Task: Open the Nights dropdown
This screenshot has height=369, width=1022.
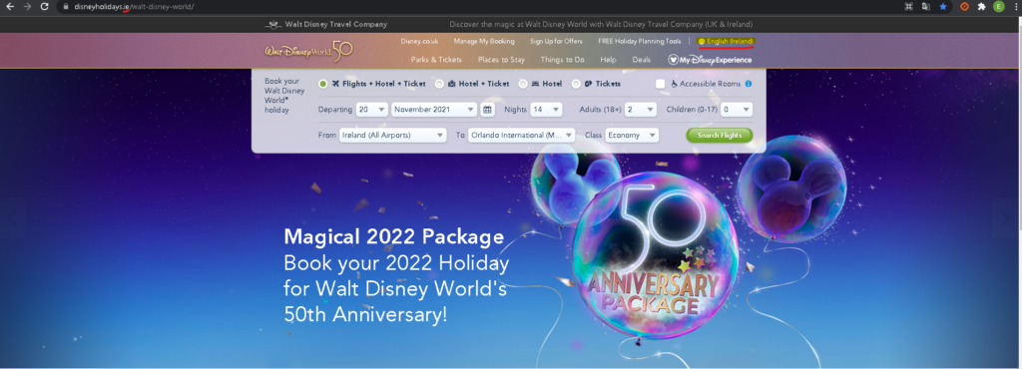Action: pos(546,110)
